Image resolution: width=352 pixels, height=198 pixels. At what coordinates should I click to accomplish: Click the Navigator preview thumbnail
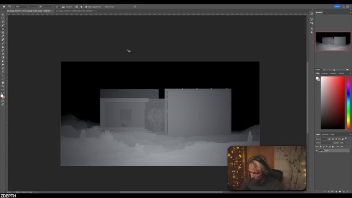click(x=333, y=41)
